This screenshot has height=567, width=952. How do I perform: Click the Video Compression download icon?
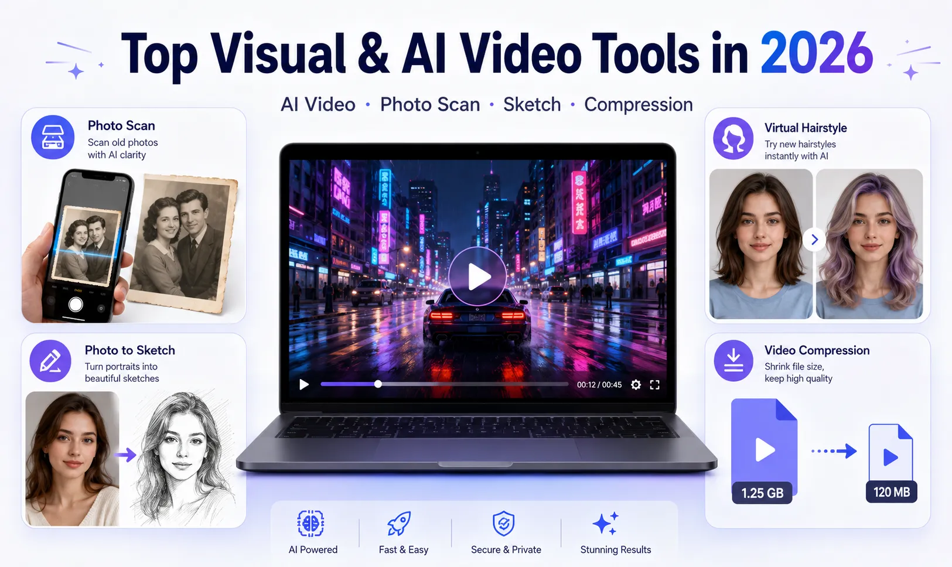pos(733,360)
